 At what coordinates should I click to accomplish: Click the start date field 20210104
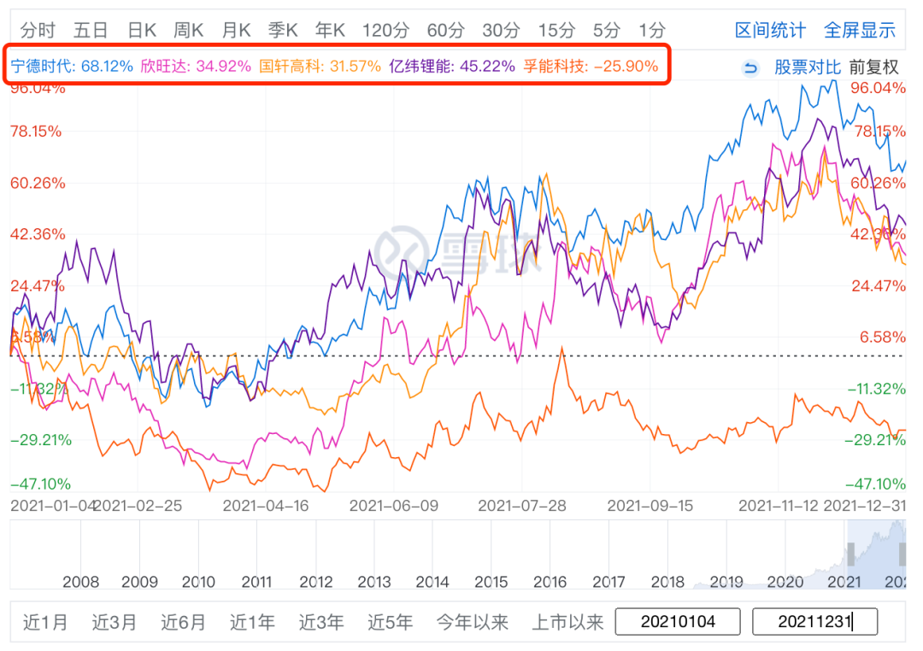click(678, 622)
